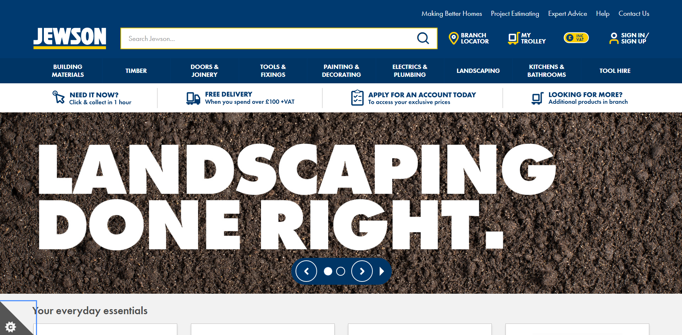Click the My Trolley label
682x335 pixels.
coord(533,38)
